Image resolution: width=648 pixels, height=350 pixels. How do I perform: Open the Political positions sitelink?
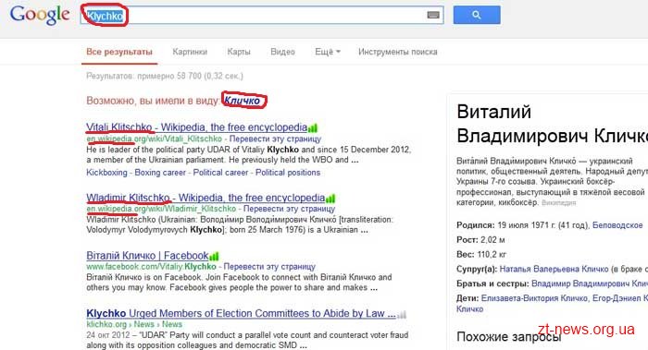pyautogui.click(x=288, y=173)
